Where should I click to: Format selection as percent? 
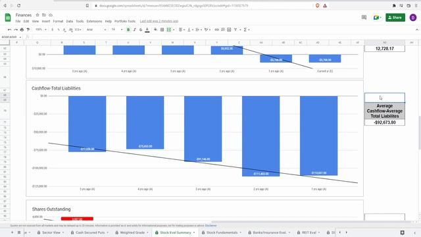[59, 30]
